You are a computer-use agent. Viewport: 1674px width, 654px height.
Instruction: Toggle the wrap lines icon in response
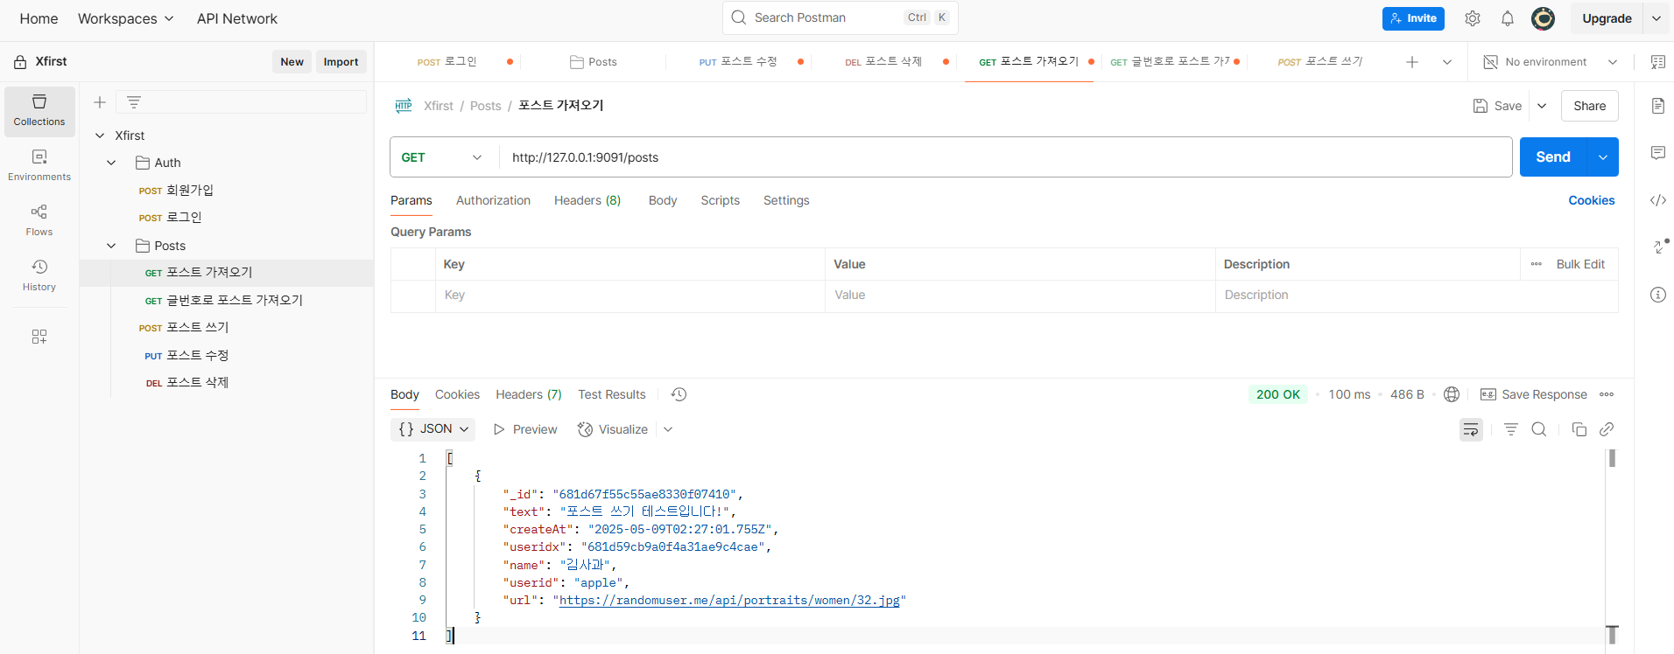(x=1471, y=429)
